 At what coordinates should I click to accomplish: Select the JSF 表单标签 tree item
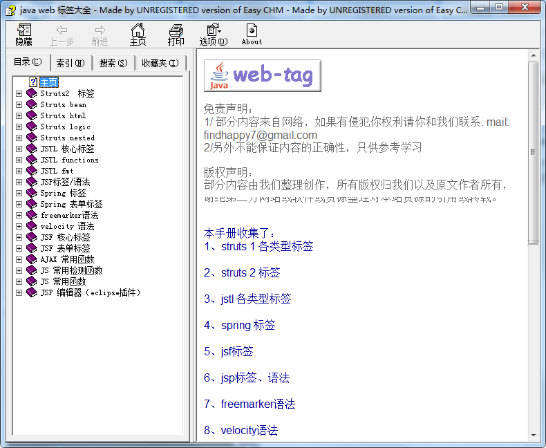pyautogui.click(x=65, y=248)
